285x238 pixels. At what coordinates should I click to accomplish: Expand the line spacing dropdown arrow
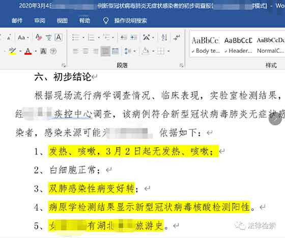[x=135, y=51]
